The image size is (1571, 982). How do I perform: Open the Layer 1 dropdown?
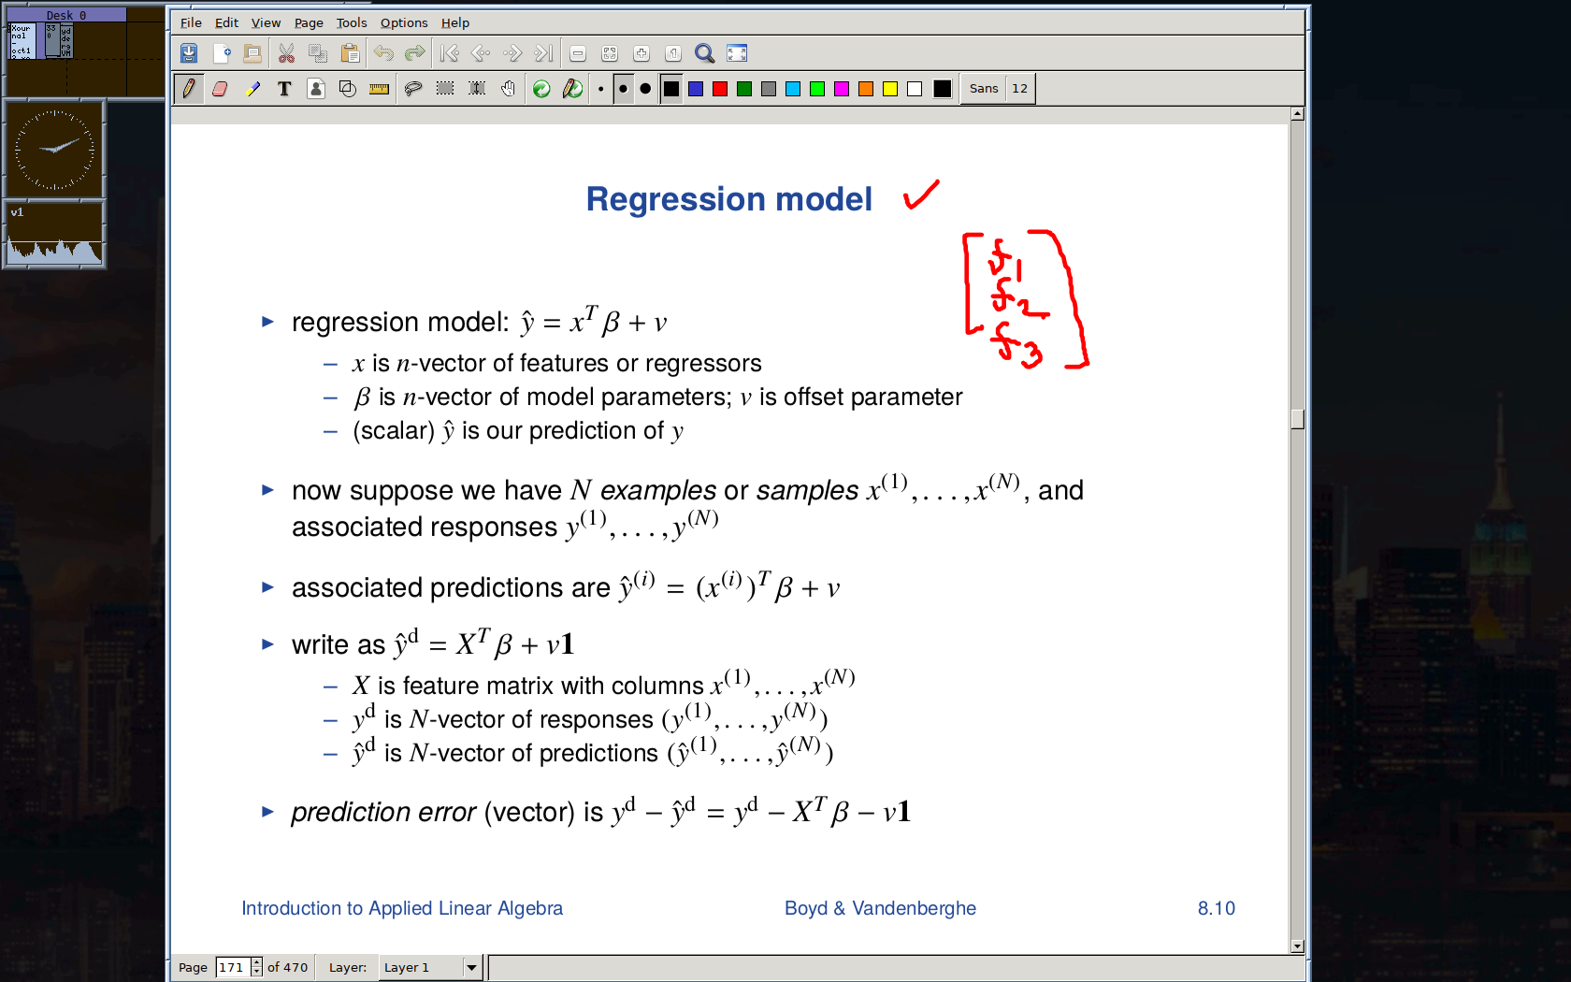[x=471, y=967]
